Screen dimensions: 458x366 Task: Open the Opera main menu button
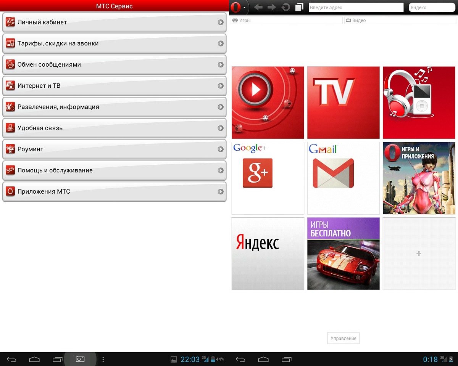239,7
